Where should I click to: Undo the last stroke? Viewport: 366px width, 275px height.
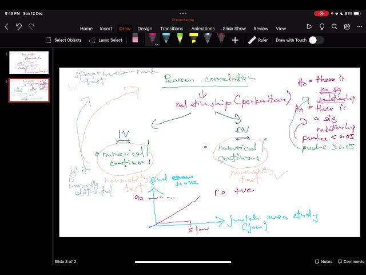tap(19, 26)
